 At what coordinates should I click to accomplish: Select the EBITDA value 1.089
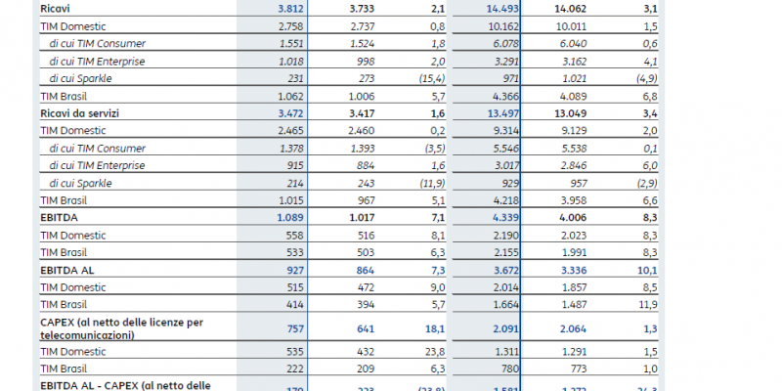point(290,218)
